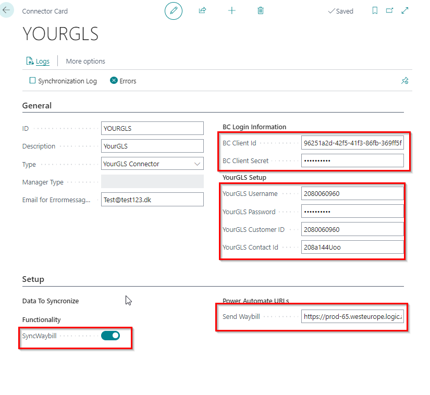Go back using the back arrow

pos(6,10)
